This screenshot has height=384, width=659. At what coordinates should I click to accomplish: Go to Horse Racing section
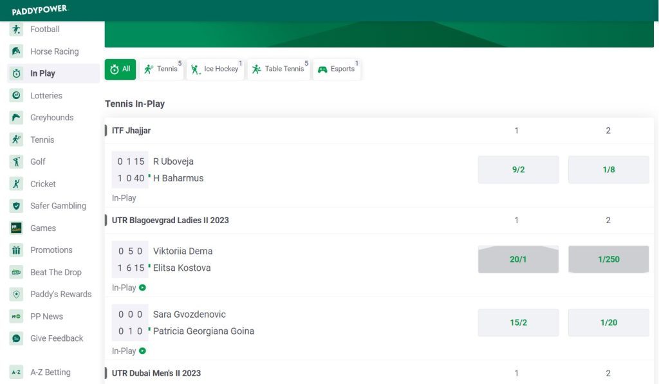click(x=54, y=51)
